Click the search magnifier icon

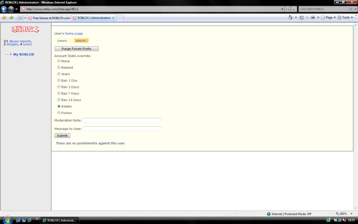click(x=351, y=9)
